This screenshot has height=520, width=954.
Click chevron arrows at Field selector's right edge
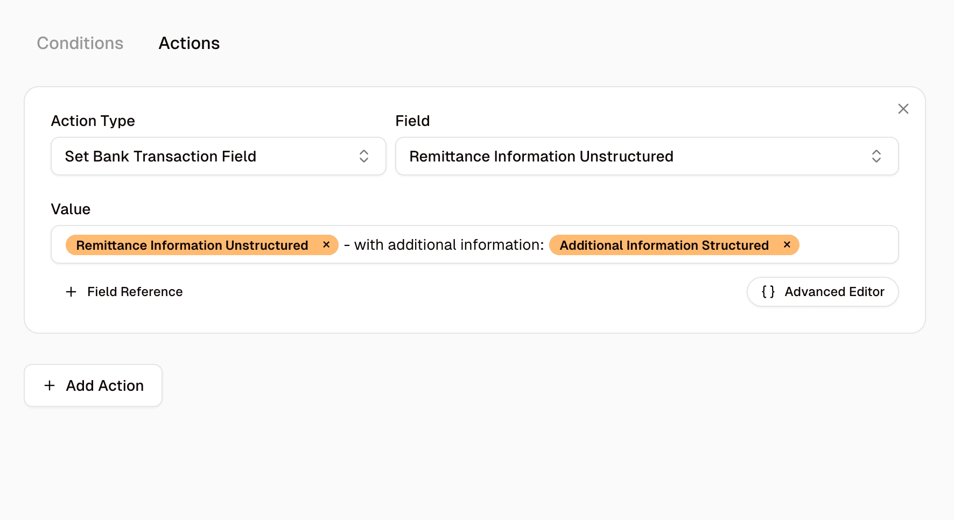(x=876, y=156)
